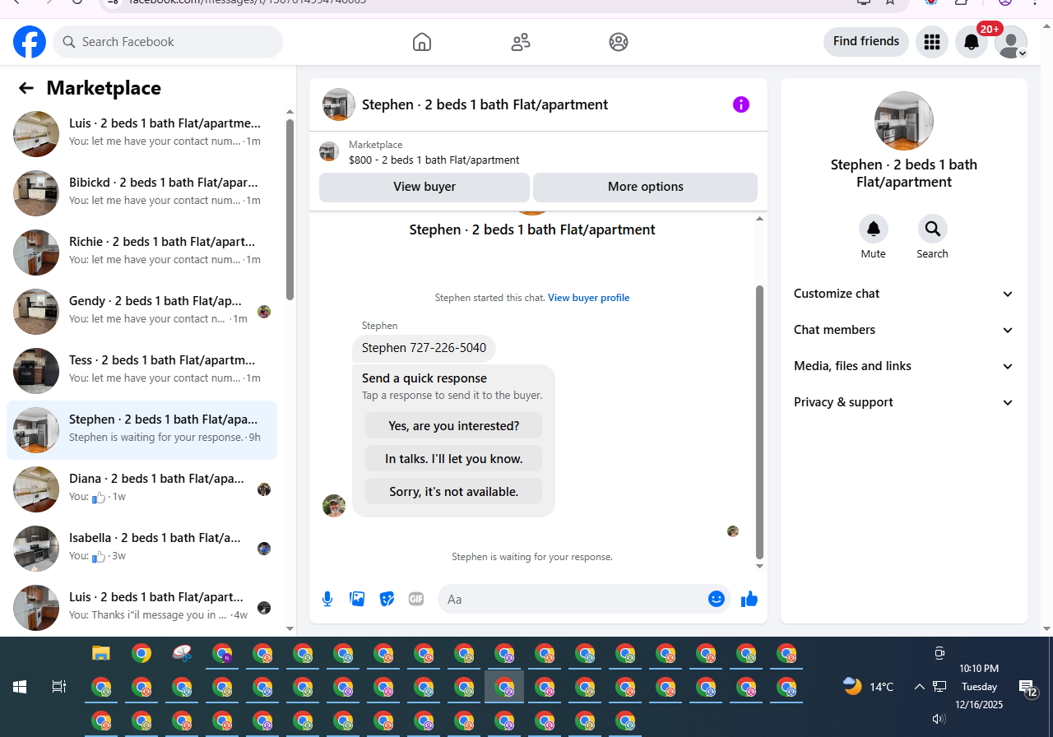This screenshot has width=1053, height=737.
Task: Send quick response "In talks. I'll let you know."
Action: click(x=453, y=459)
